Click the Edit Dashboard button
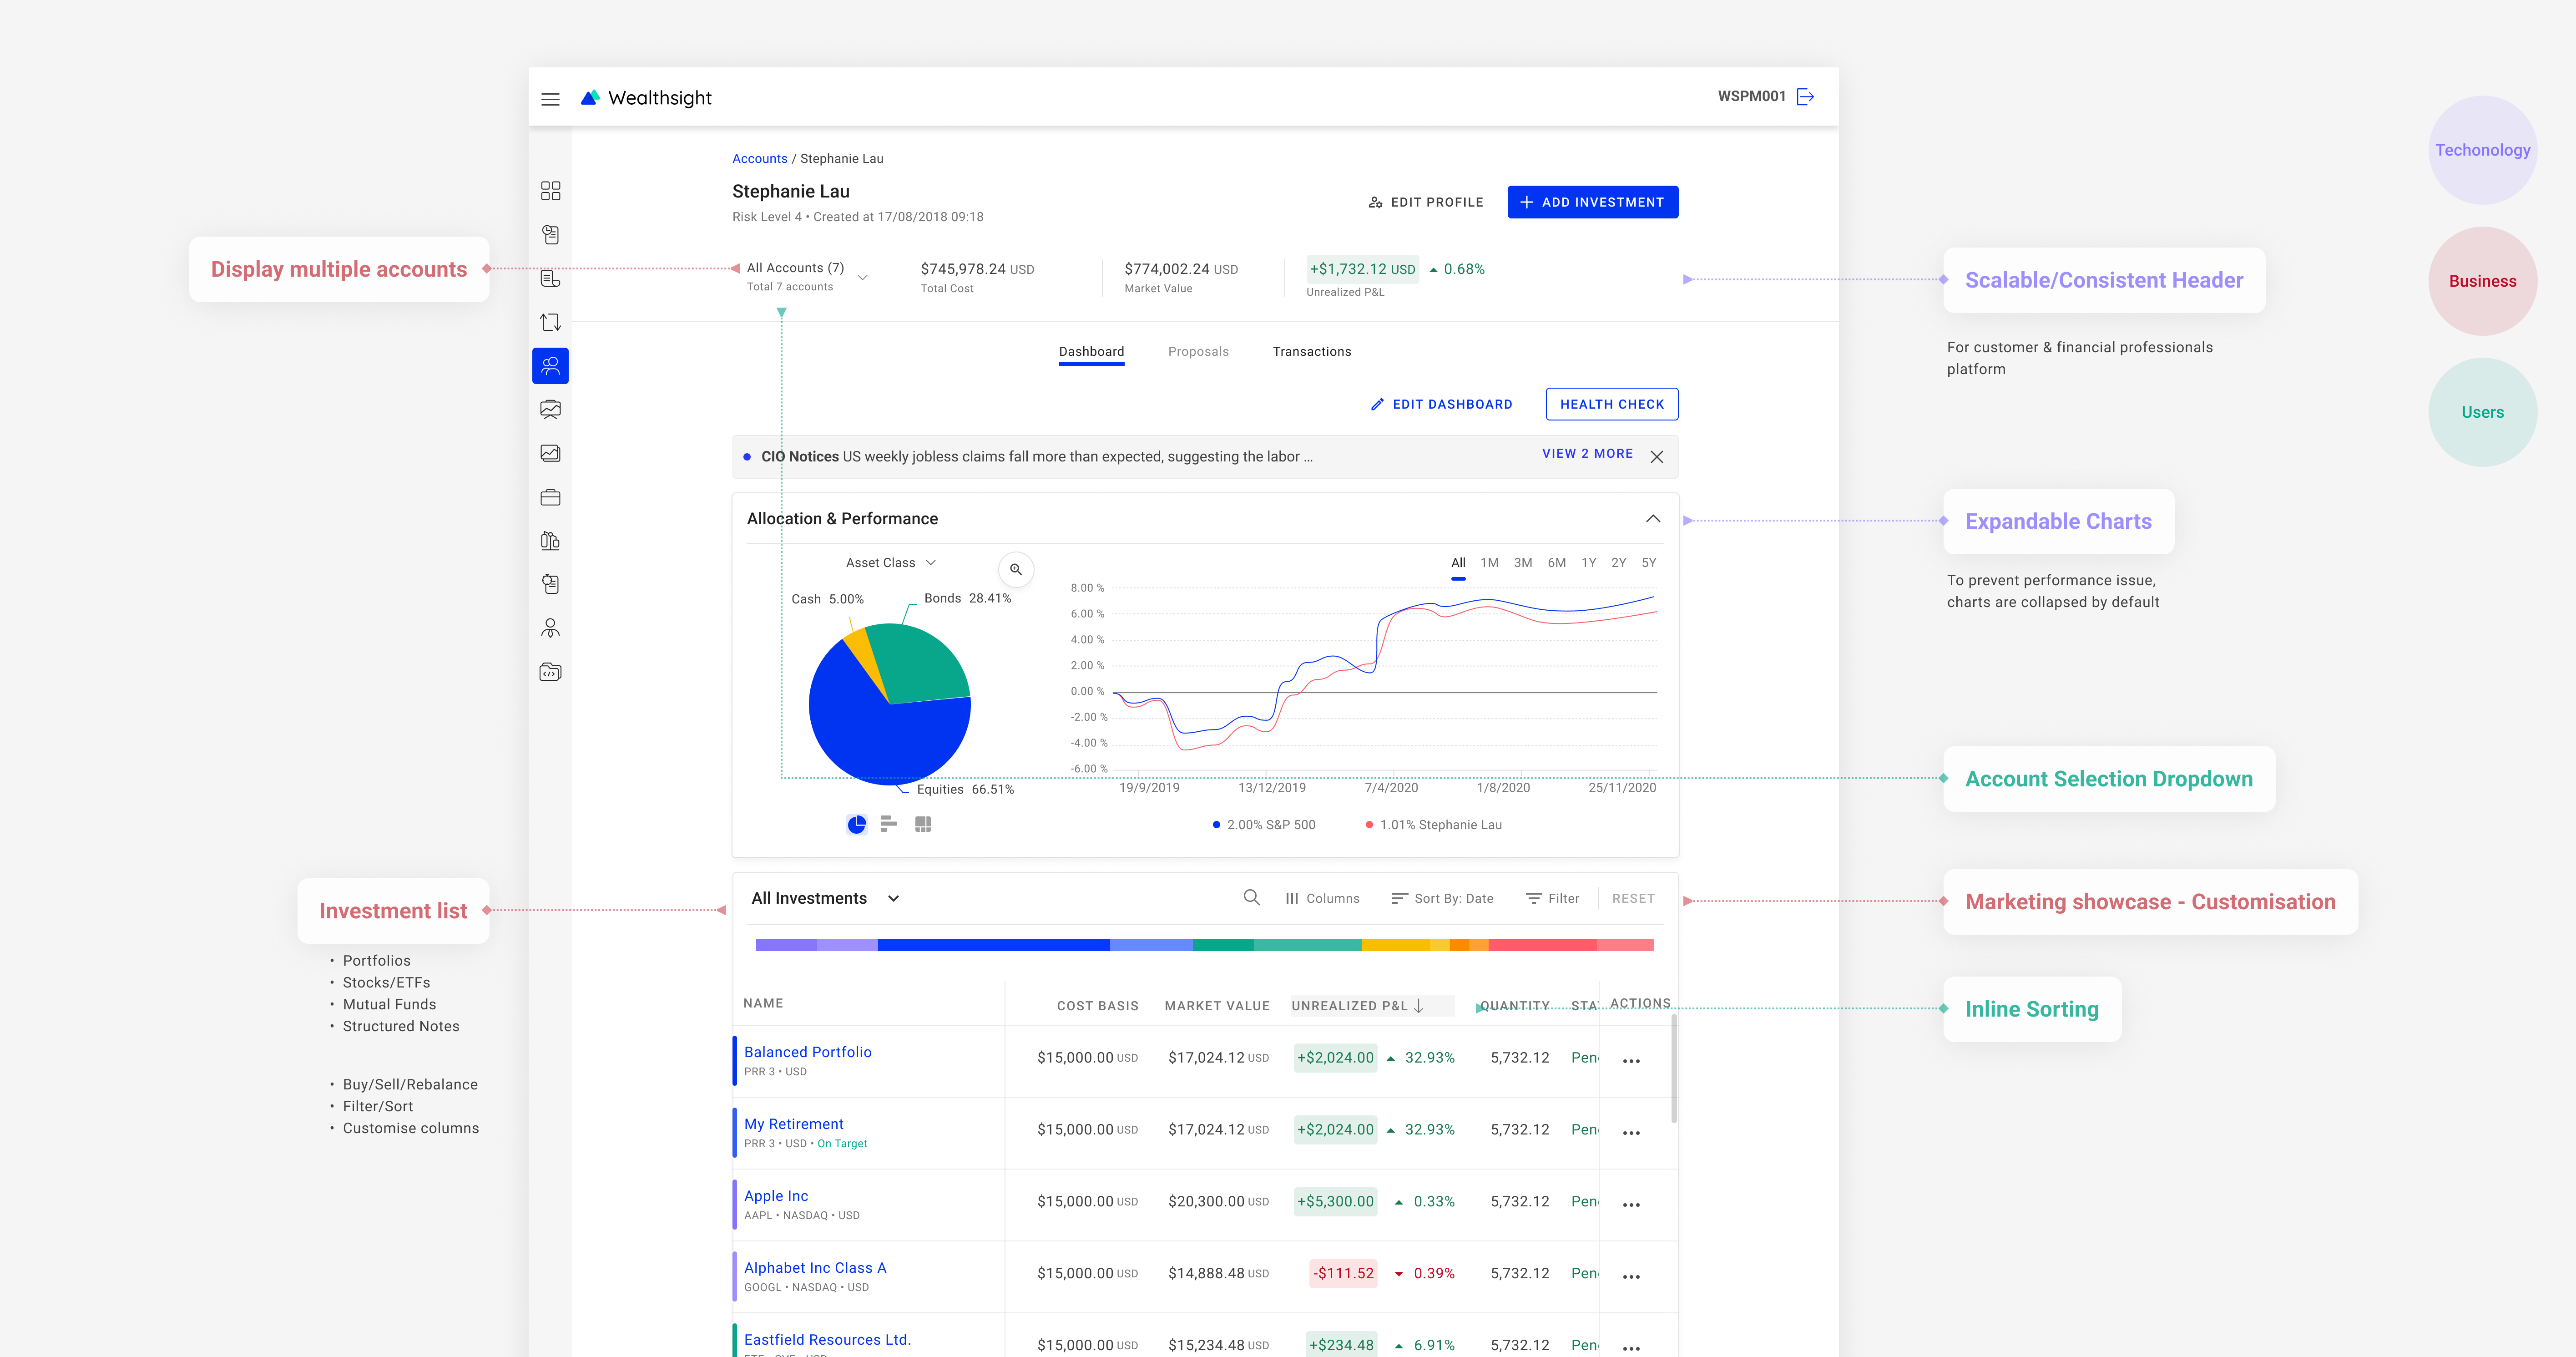The width and height of the screenshot is (2576, 1357). click(1441, 404)
